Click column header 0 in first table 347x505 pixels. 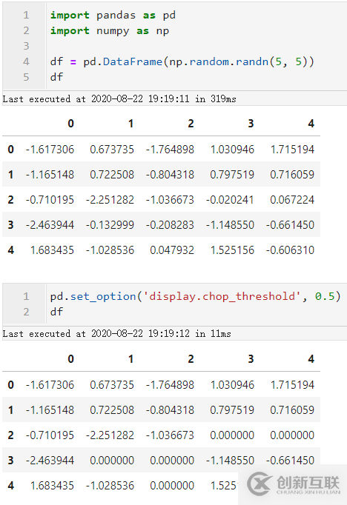(x=70, y=124)
